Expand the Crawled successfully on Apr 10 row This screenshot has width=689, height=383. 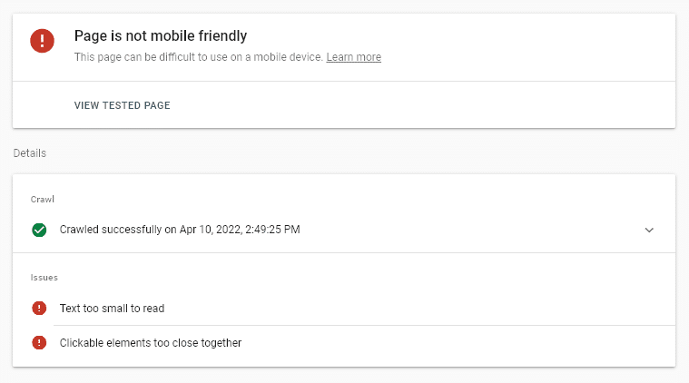tap(344, 230)
